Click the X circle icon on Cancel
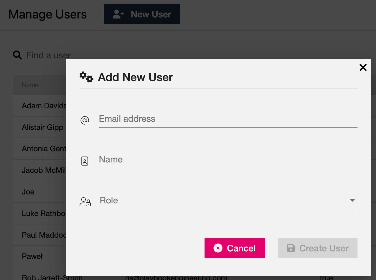 click(218, 248)
